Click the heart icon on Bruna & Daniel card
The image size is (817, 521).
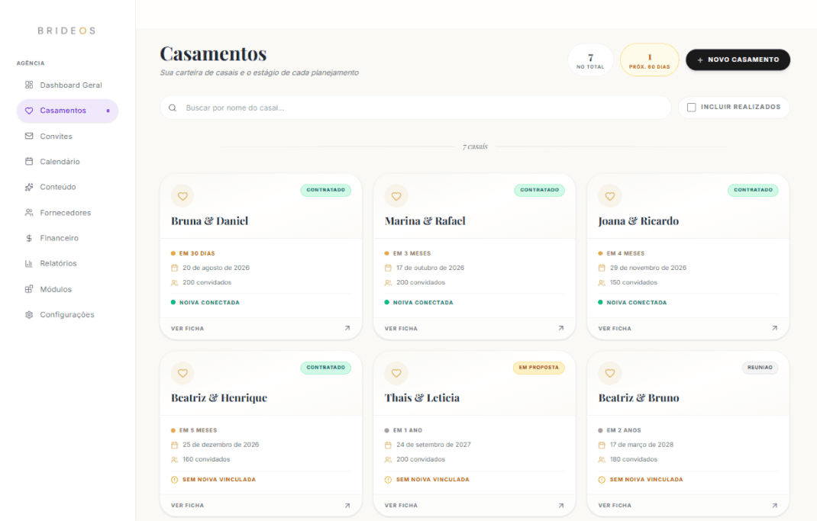click(182, 196)
